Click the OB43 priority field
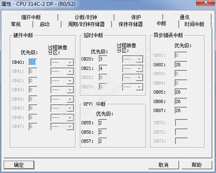The width and height of the screenshot is (216, 173). [33, 90]
